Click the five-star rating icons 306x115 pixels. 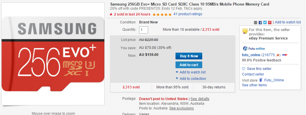(x=162, y=14)
